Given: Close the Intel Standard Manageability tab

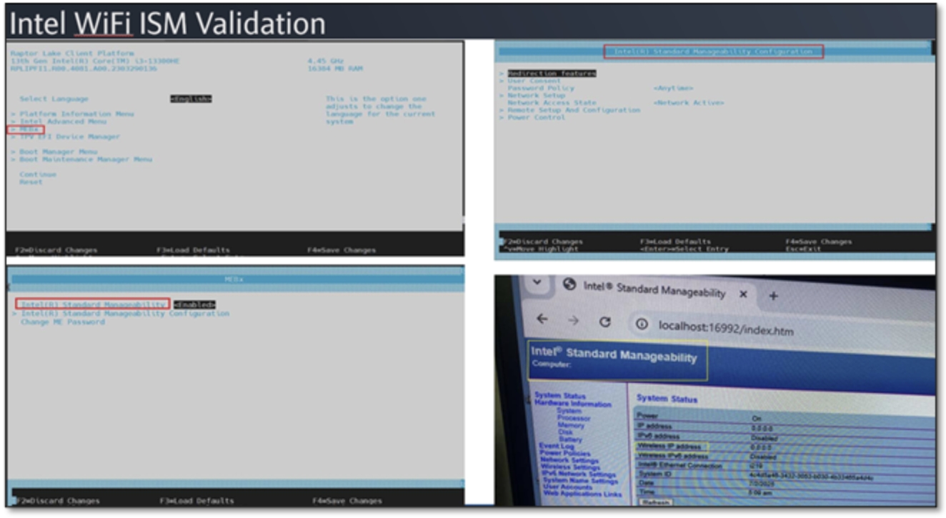Looking at the screenshot, I should point(743,294).
